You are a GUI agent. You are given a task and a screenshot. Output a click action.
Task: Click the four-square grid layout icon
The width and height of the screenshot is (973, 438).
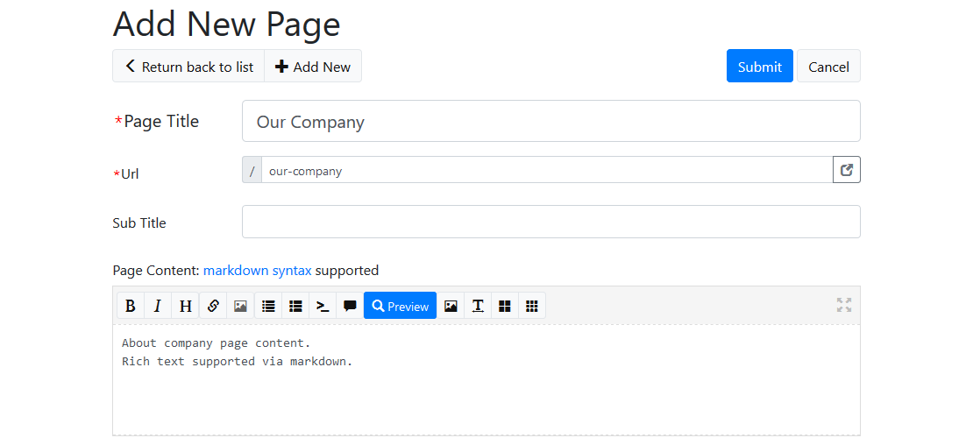505,306
